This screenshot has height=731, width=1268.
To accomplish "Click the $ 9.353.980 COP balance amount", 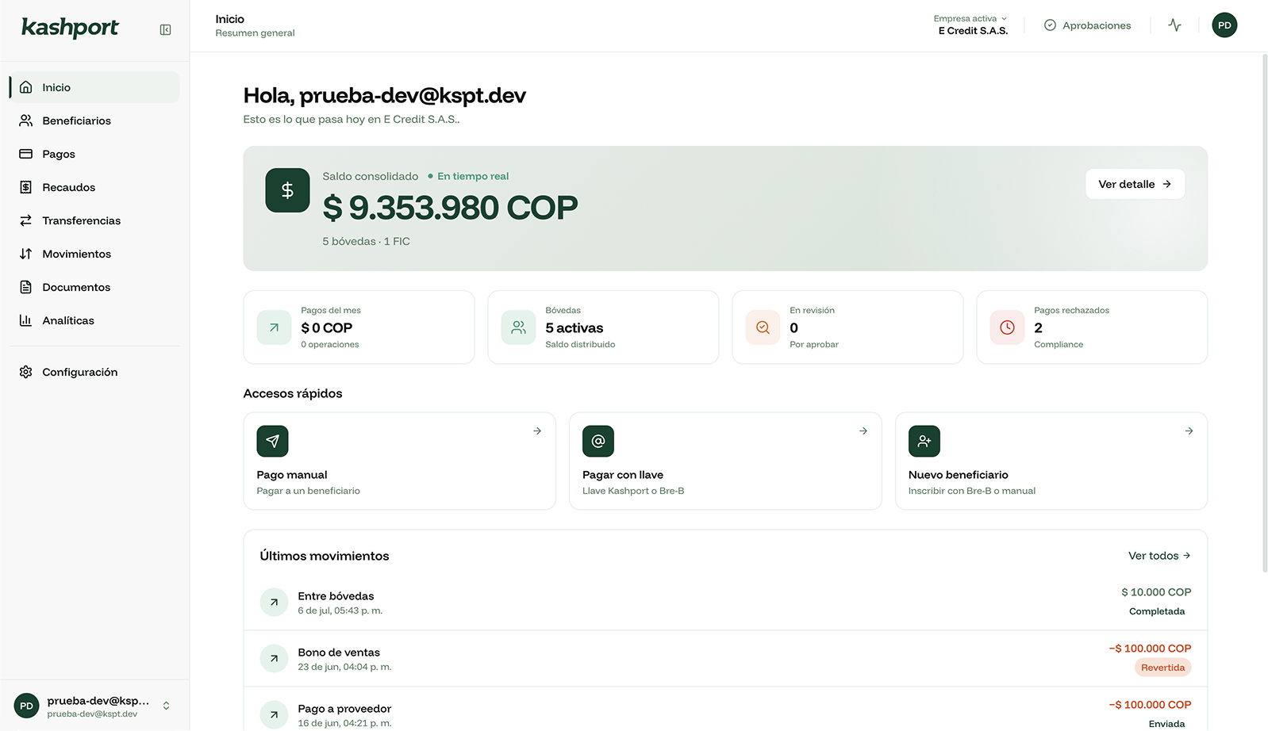I will click(450, 208).
